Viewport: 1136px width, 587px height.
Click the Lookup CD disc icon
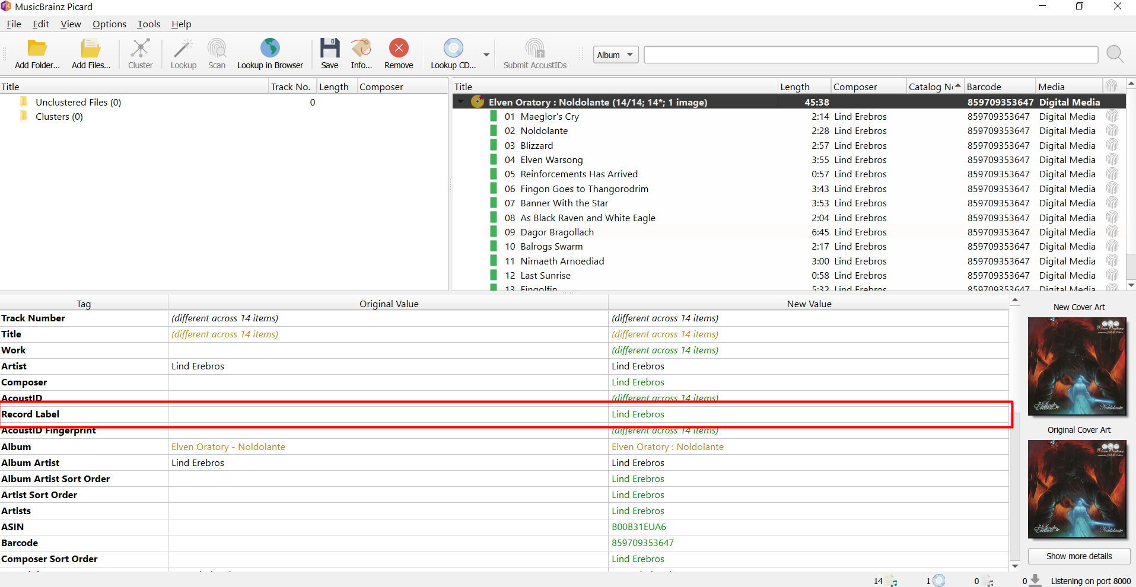coord(453,48)
